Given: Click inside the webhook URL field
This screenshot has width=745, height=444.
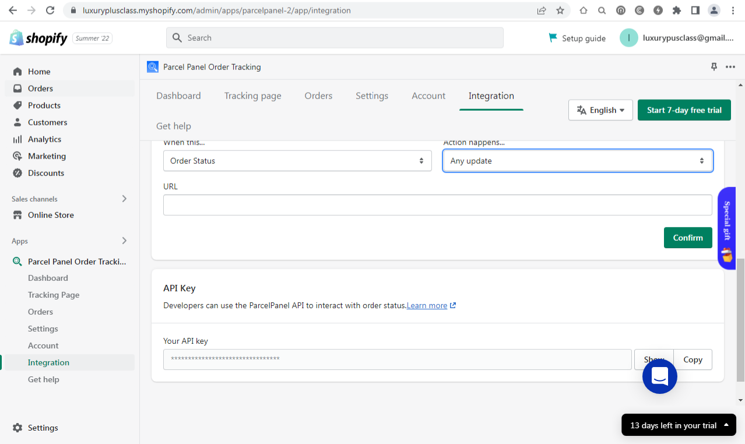Looking at the screenshot, I should click(x=437, y=205).
